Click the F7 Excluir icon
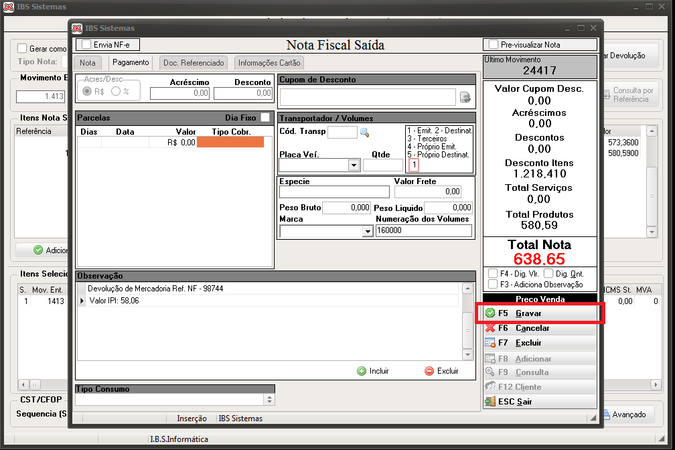675x450 pixels. click(490, 343)
